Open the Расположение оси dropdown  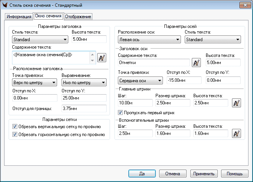point(149,40)
